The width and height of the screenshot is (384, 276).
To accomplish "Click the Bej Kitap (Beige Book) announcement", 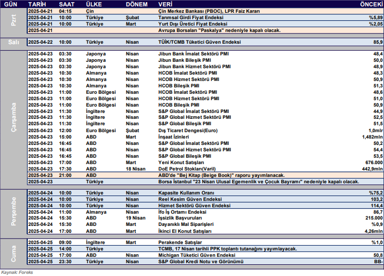I will pyautogui.click(x=221, y=175).
